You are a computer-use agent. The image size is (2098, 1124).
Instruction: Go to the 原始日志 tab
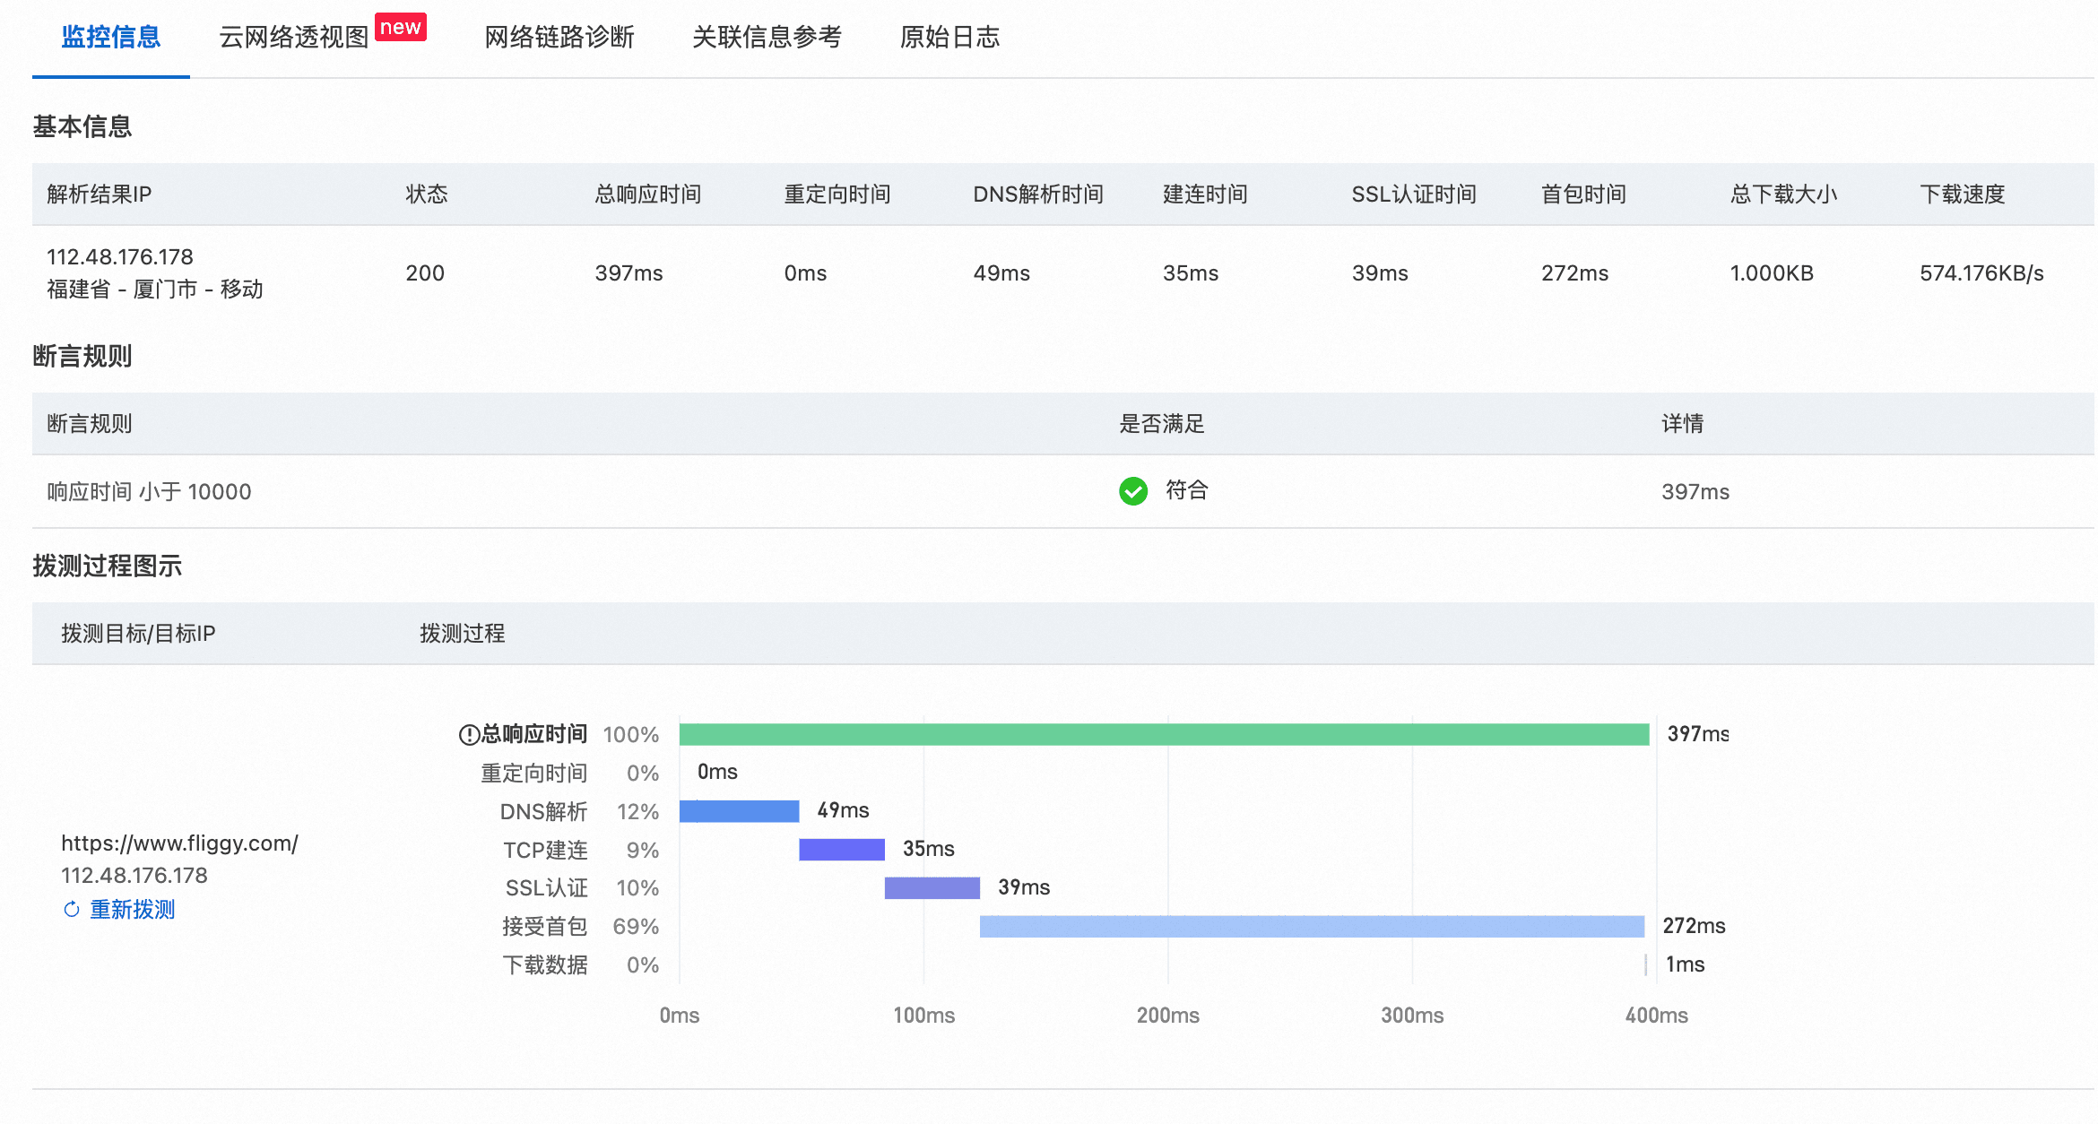949,37
